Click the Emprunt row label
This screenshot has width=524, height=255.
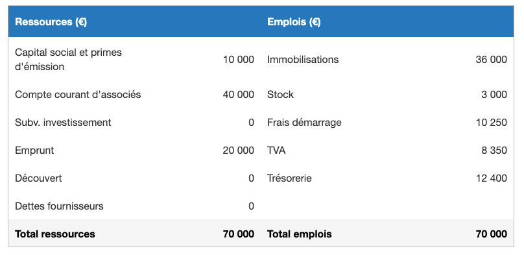click(x=34, y=151)
